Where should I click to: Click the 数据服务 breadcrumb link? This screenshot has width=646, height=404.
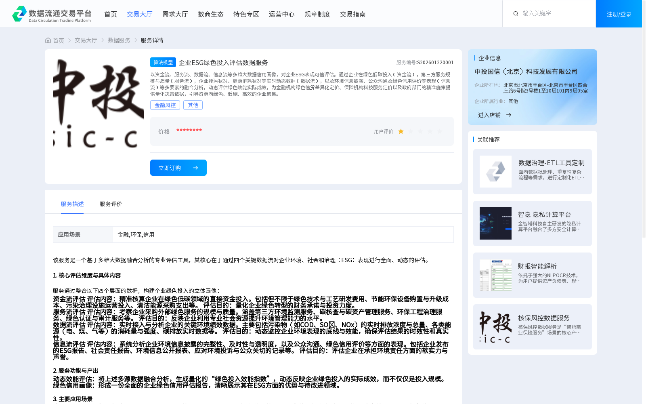click(x=119, y=40)
